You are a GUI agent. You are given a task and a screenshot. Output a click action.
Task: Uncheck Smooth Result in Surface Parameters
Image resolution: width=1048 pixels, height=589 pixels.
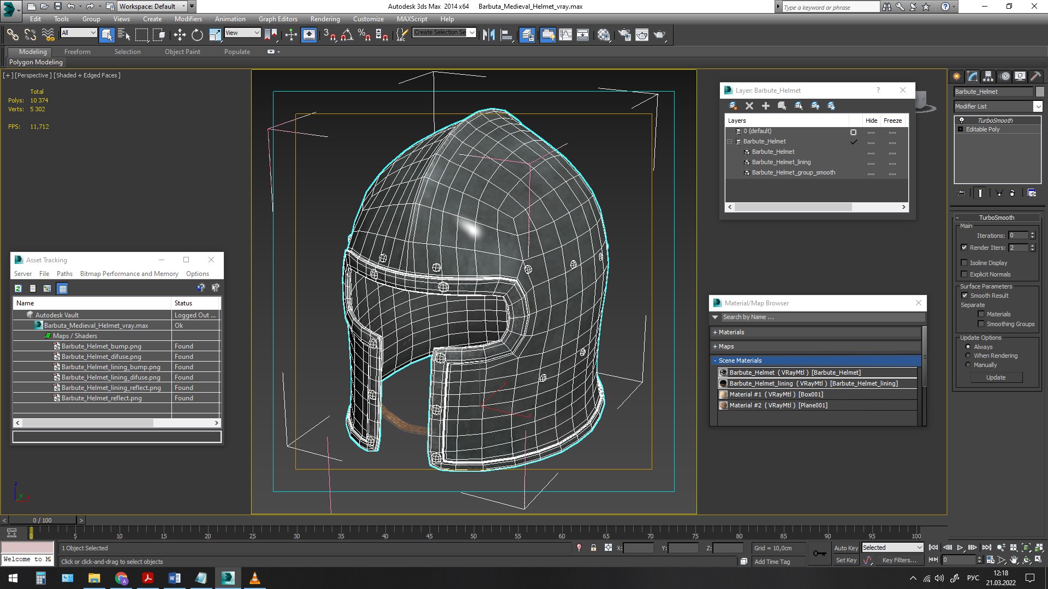click(964, 296)
